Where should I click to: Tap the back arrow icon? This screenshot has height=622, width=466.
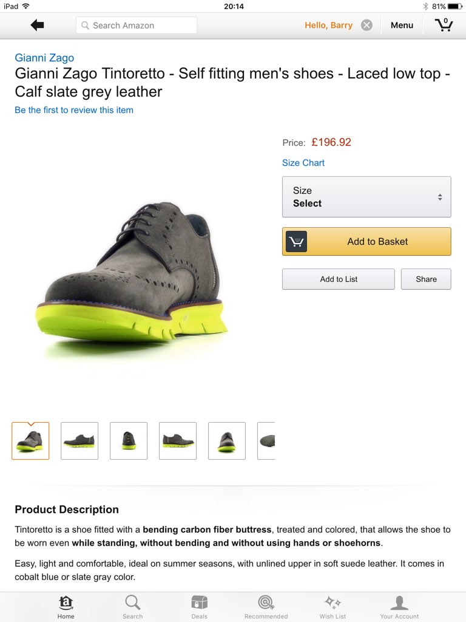point(37,25)
